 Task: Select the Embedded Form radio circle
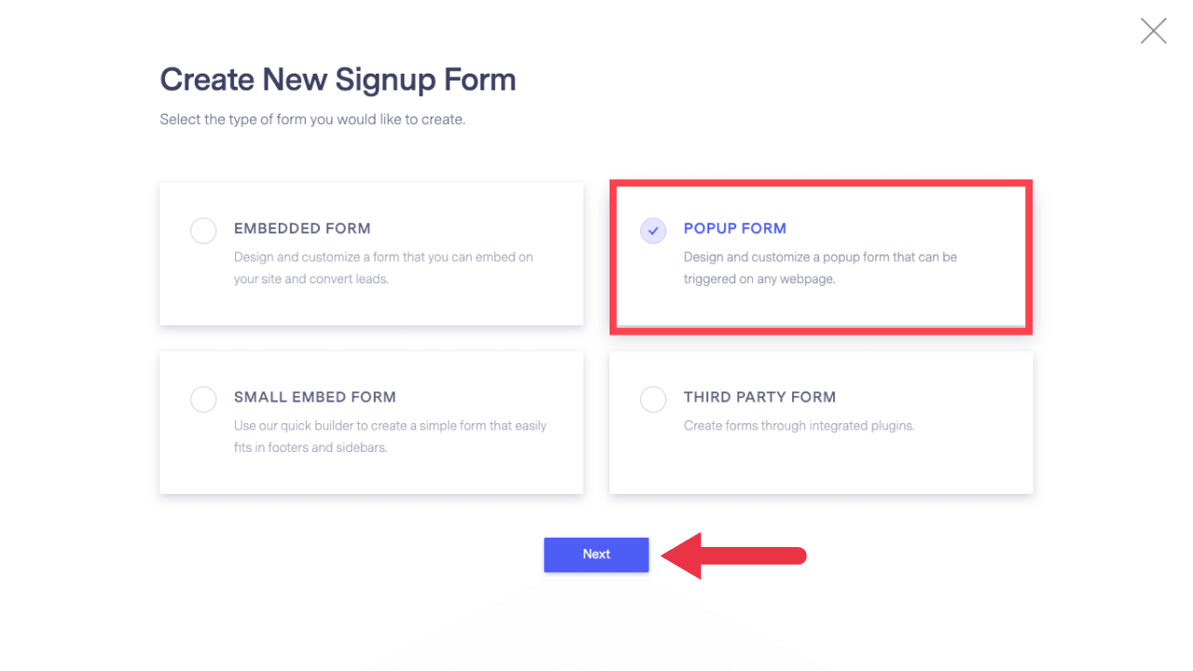(203, 230)
